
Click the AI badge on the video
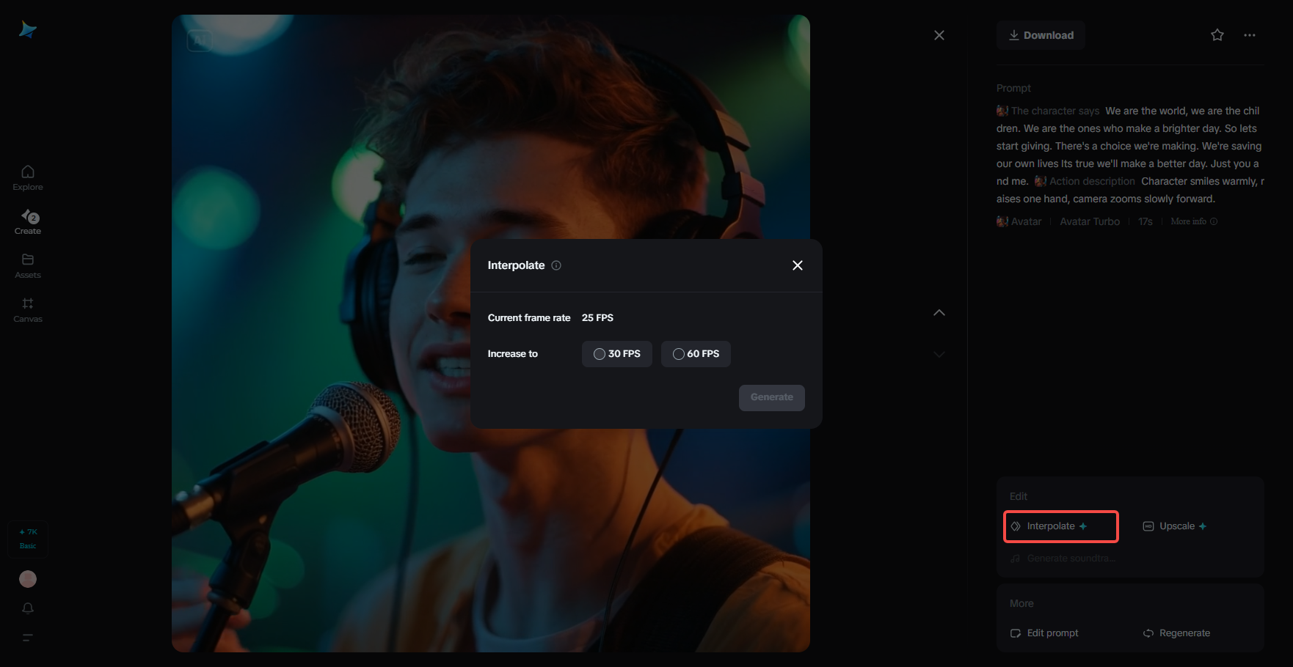[x=200, y=41]
